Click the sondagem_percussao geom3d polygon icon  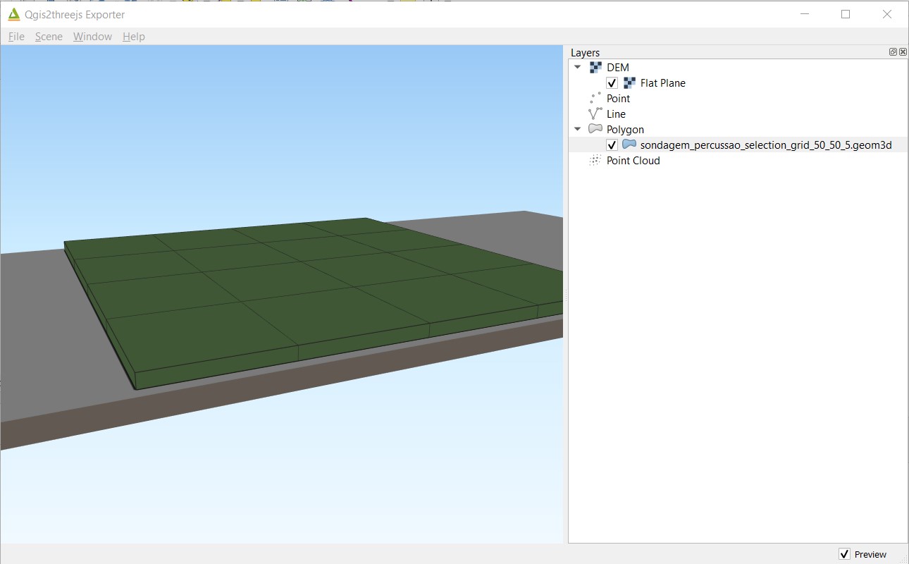click(x=629, y=145)
